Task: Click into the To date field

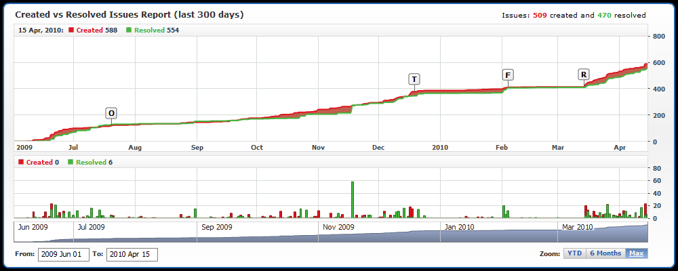Action: pyautogui.click(x=132, y=255)
